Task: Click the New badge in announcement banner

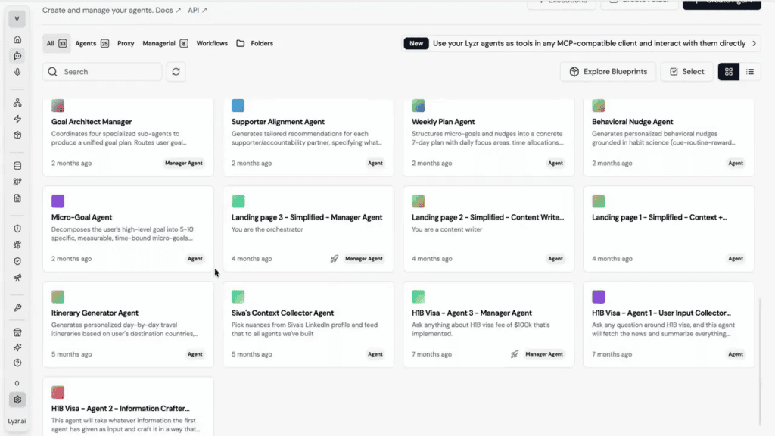Action: [x=416, y=43]
